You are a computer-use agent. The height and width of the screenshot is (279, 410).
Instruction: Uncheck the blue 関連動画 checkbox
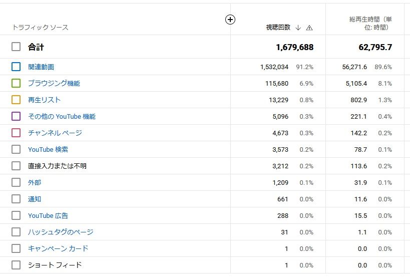[16, 67]
